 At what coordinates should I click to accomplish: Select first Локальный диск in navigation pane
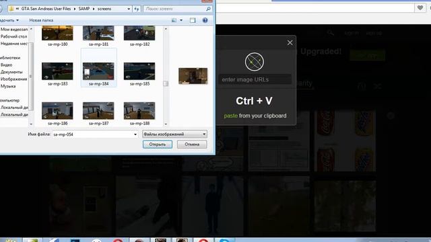click(14, 108)
